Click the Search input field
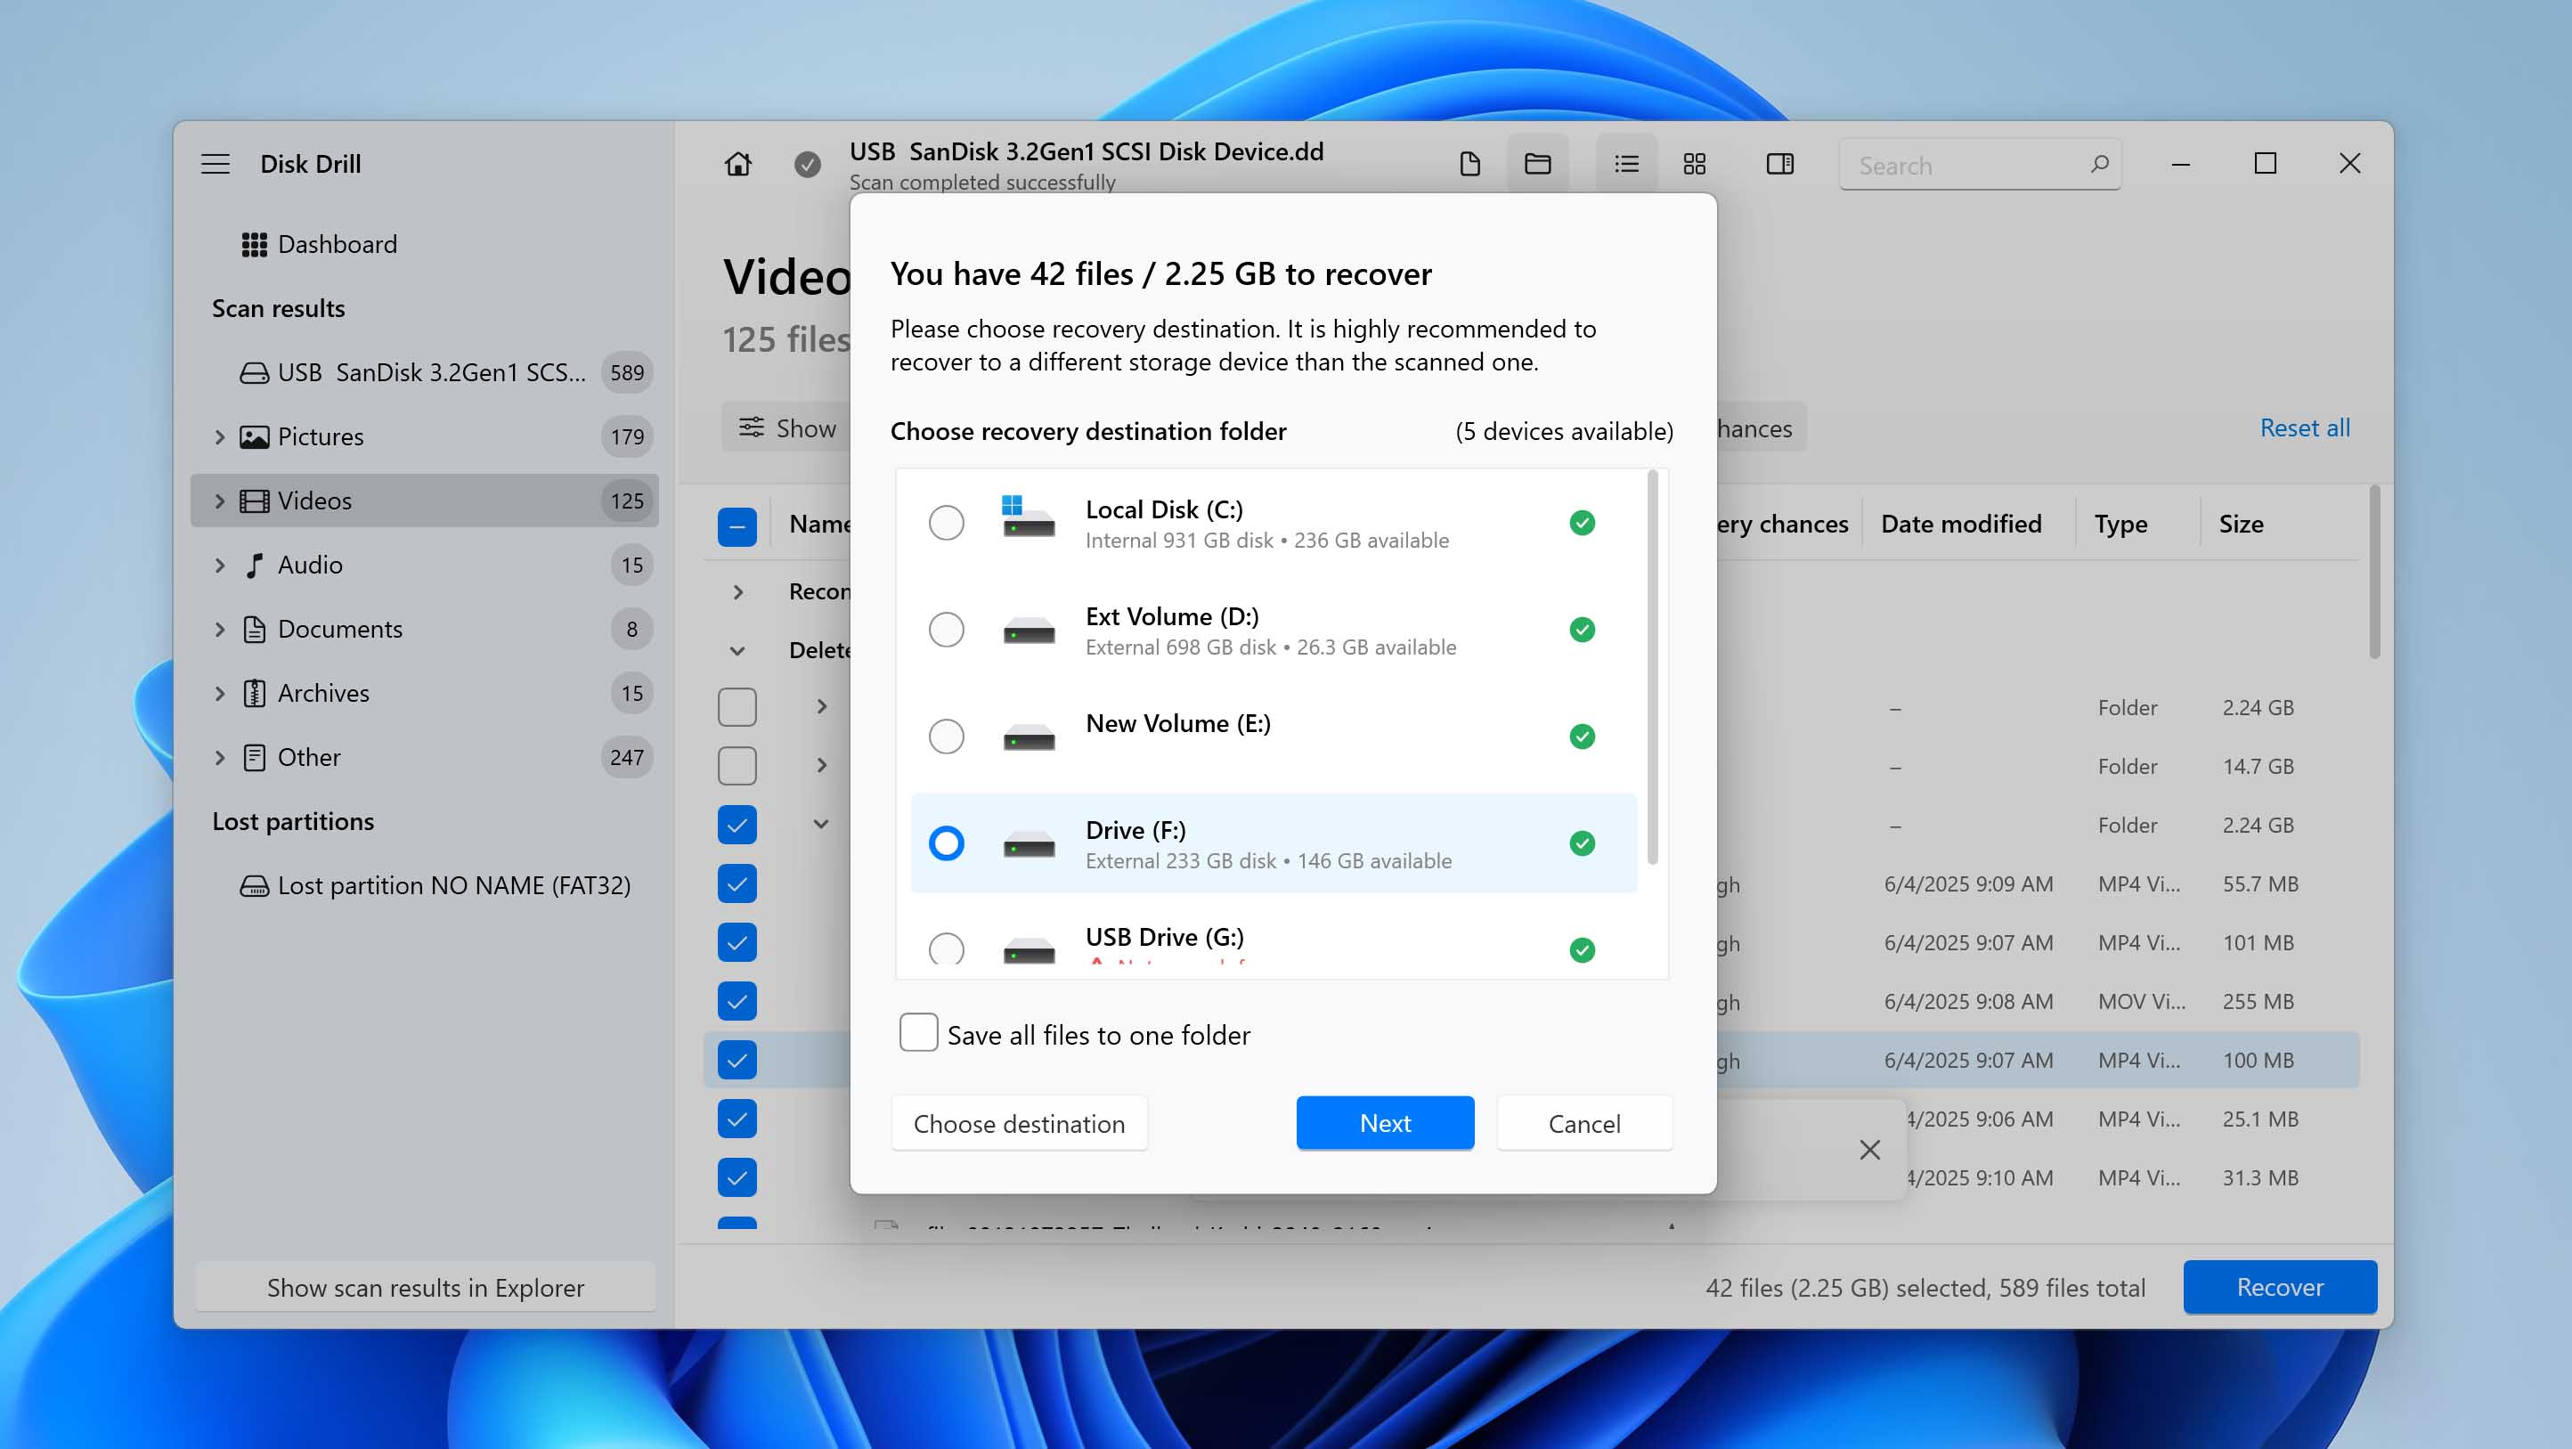 click(1962, 166)
